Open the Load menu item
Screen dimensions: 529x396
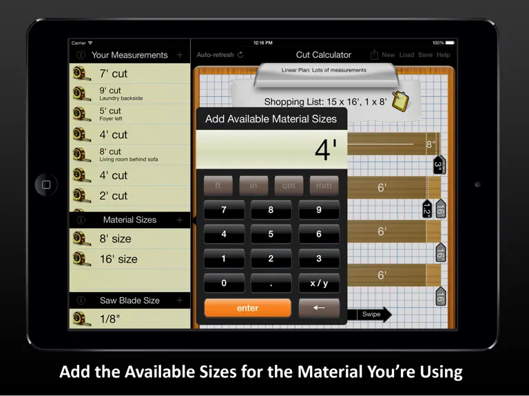coord(406,55)
